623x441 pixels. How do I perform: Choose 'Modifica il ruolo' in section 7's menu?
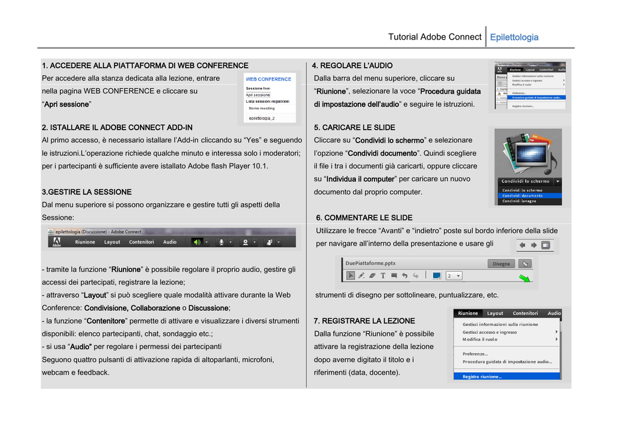coord(479,339)
